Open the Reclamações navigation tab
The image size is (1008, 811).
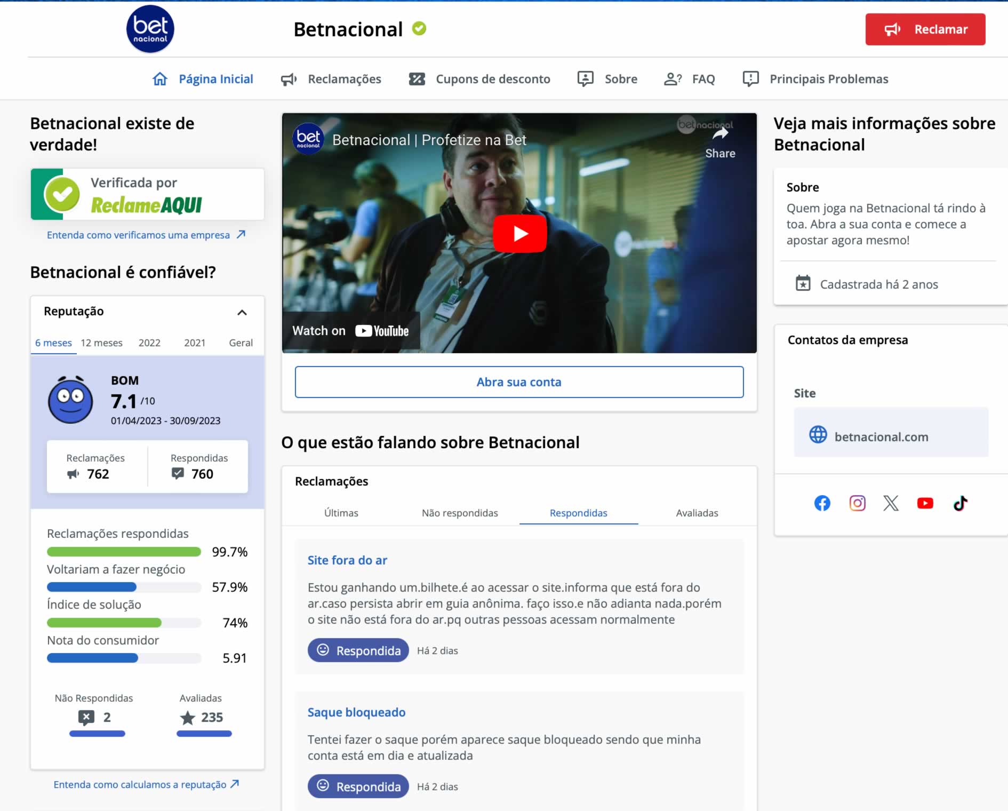[x=331, y=79]
